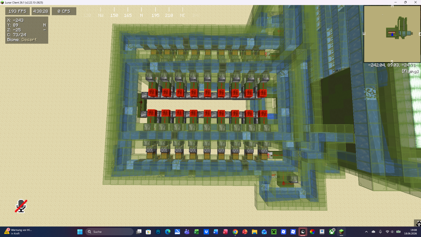Open the Roblox icon beside the creeper icon

(283, 232)
